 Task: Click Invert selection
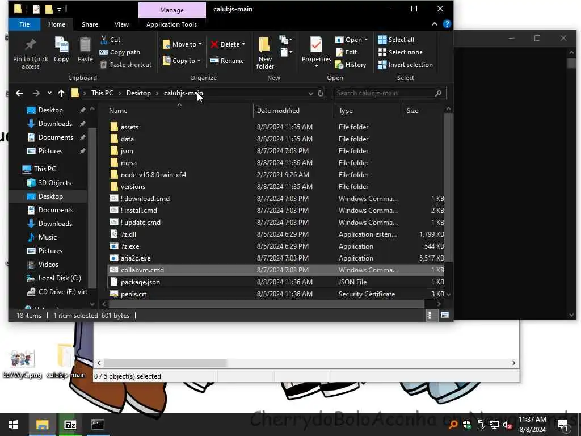(405, 65)
